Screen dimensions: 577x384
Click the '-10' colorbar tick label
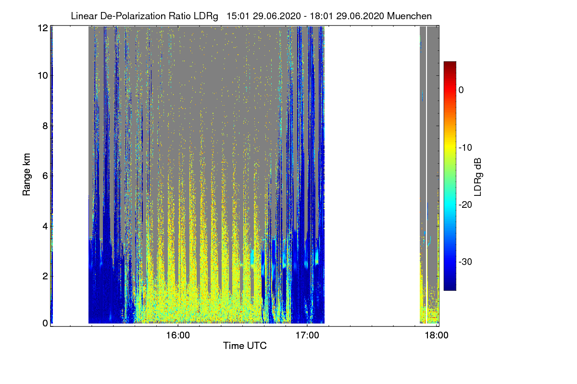point(465,147)
